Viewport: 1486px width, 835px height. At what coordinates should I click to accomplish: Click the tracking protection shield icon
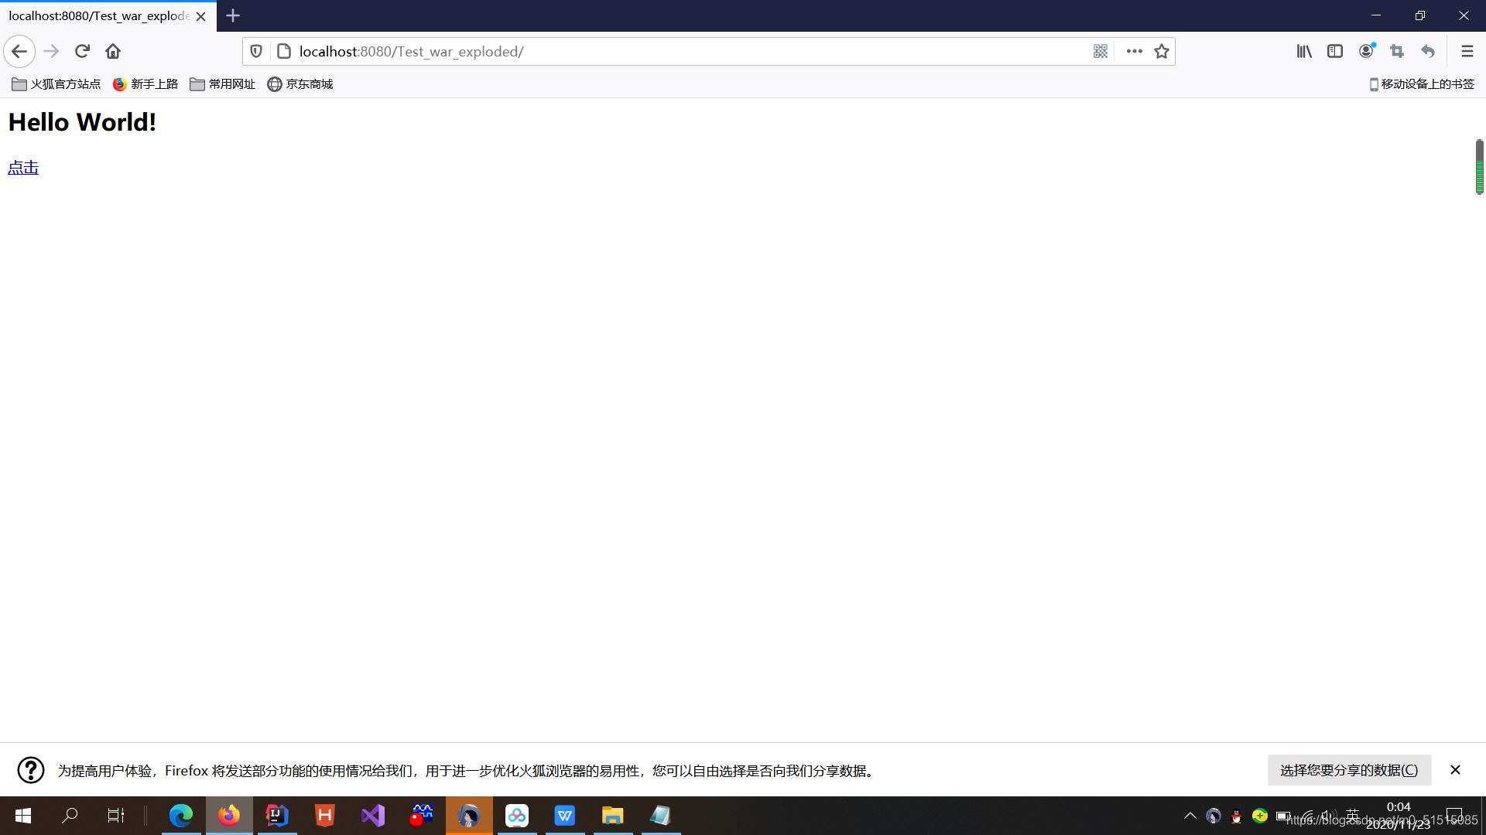pos(256,51)
